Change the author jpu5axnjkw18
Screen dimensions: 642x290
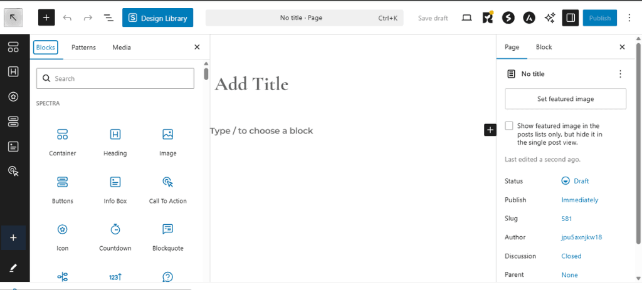point(581,237)
